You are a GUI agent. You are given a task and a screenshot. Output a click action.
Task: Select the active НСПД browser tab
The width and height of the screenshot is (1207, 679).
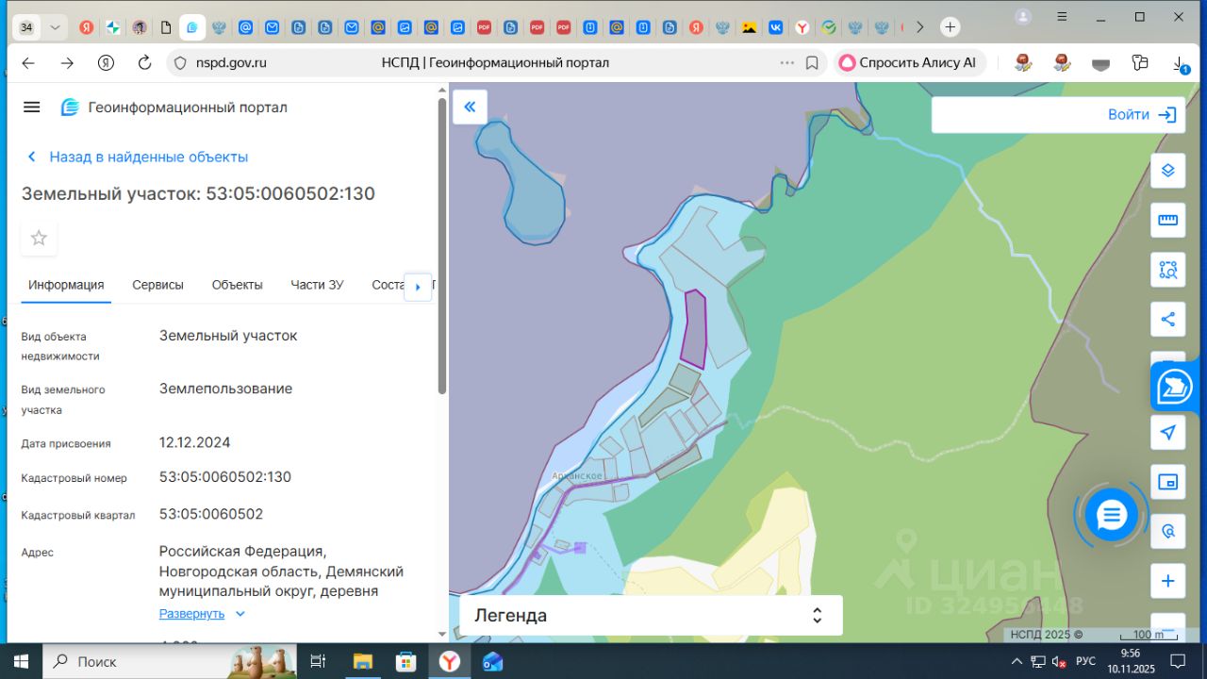coord(192,27)
